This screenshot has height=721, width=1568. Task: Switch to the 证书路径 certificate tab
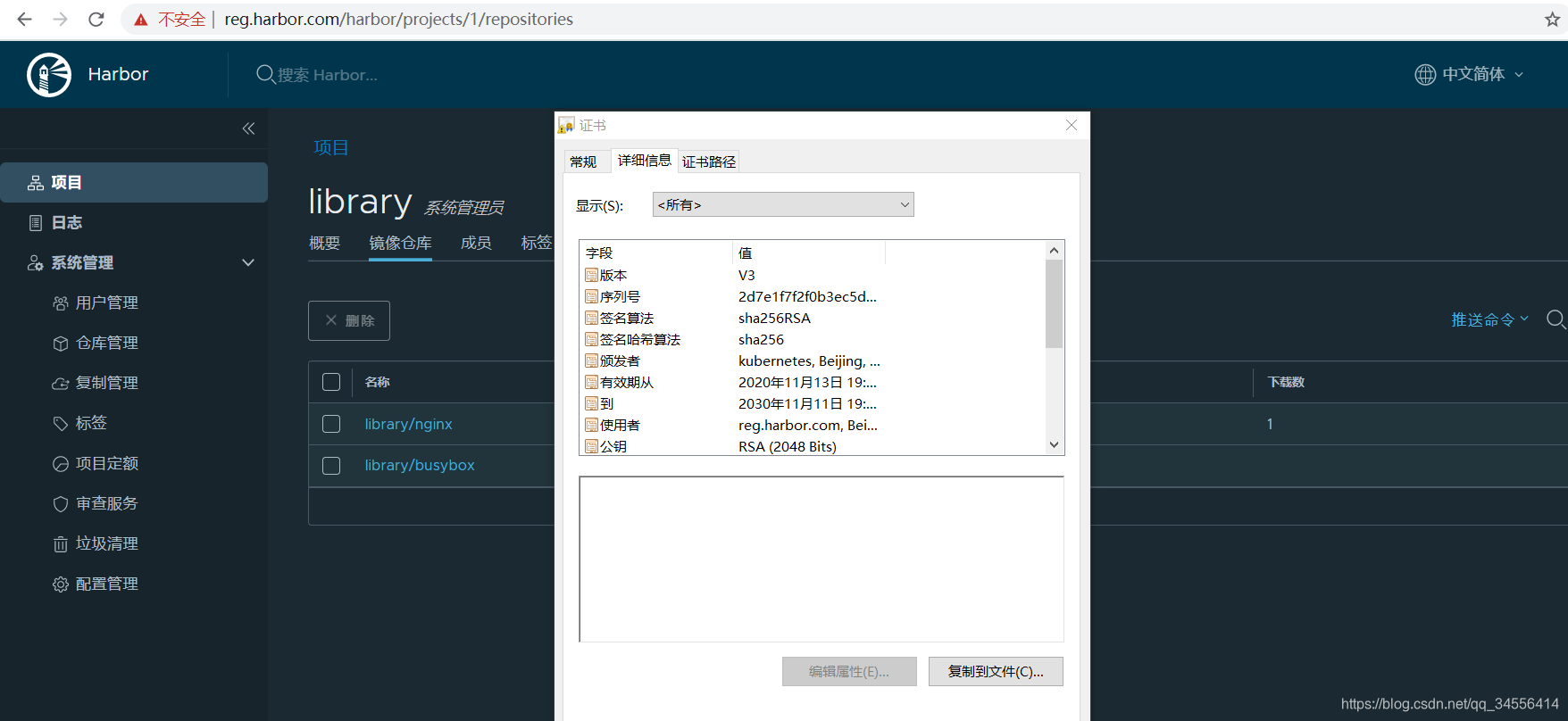pos(709,162)
